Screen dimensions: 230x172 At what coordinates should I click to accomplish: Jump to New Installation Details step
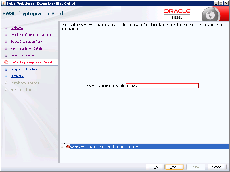click(27, 48)
